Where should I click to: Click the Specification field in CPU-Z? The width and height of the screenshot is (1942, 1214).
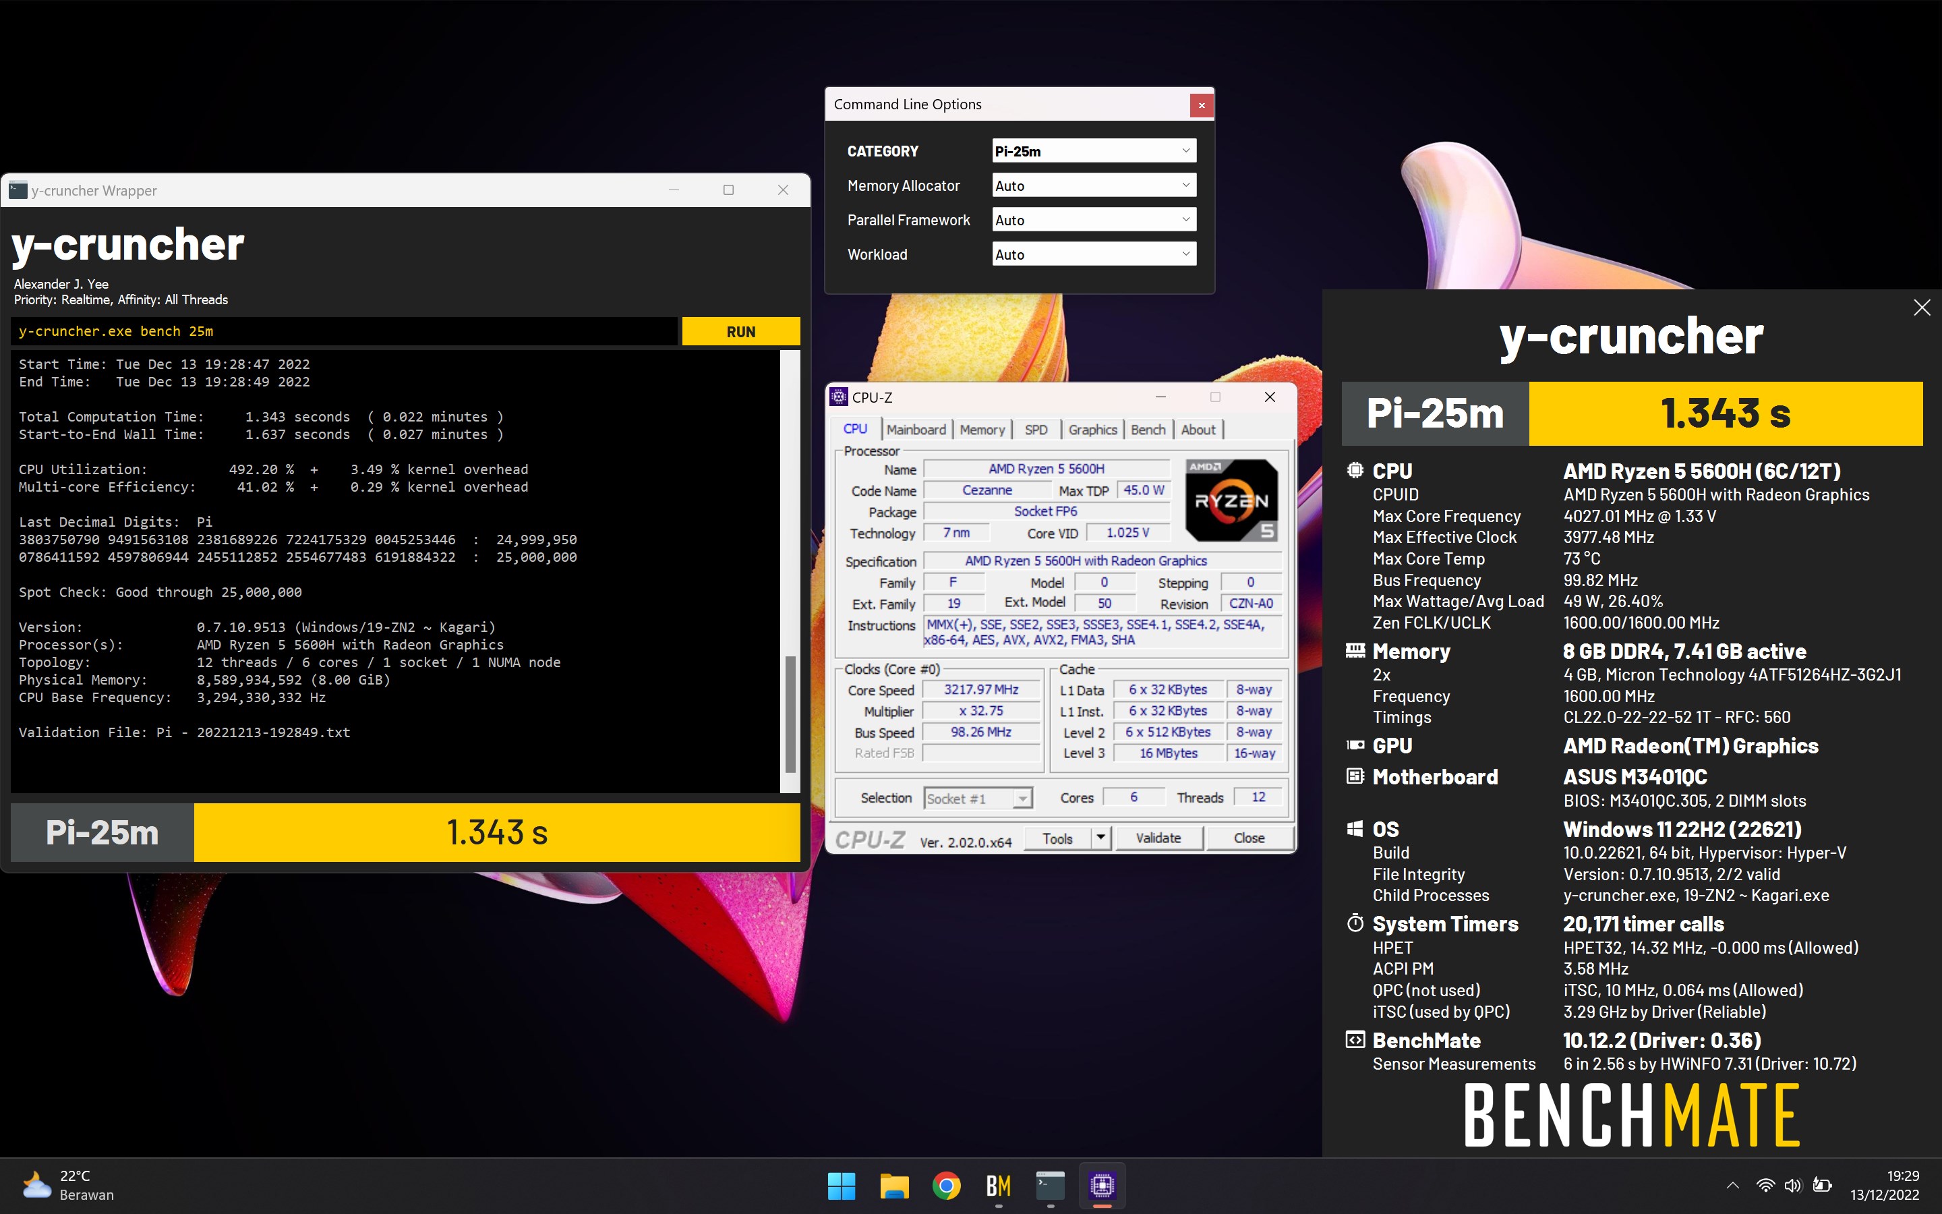[x=1101, y=560]
